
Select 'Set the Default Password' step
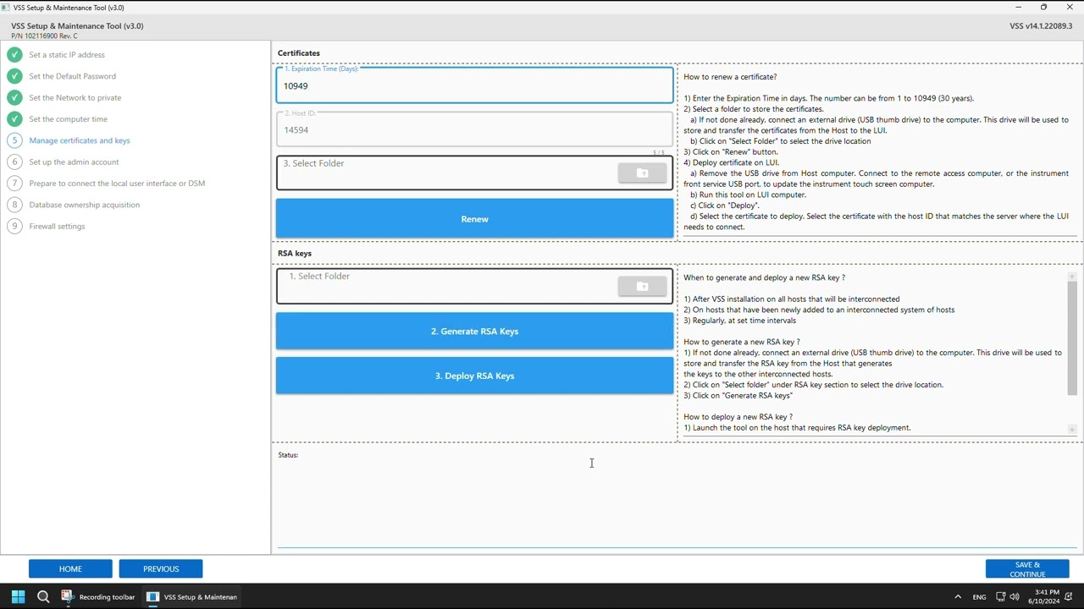pyautogui.click(x=73, y=76)
